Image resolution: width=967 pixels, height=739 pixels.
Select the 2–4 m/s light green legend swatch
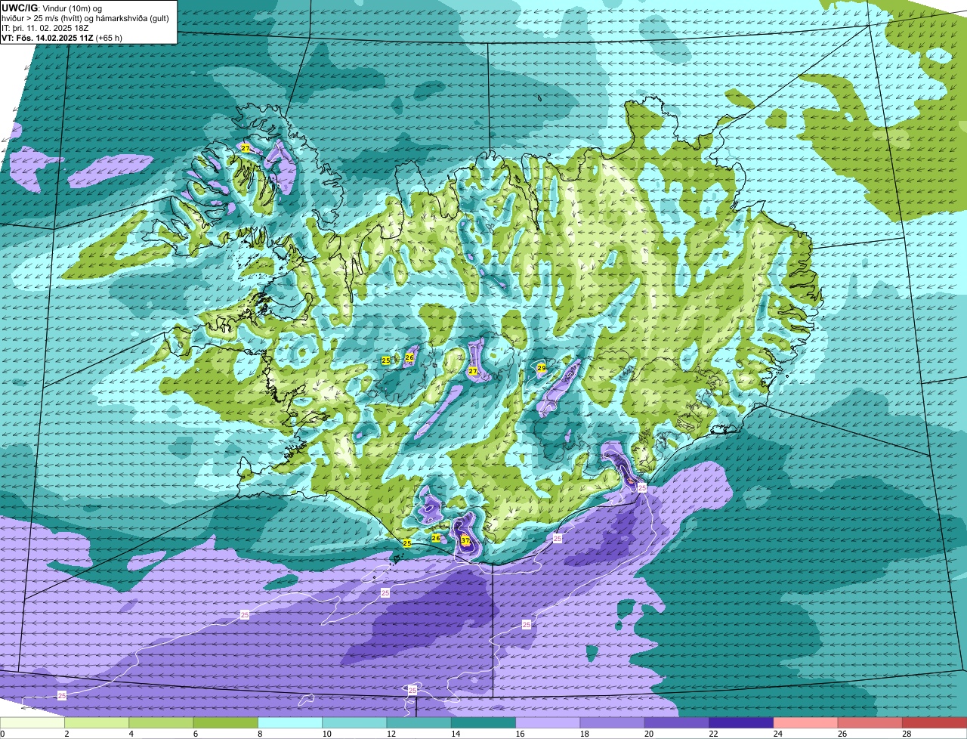coord(97,723)
